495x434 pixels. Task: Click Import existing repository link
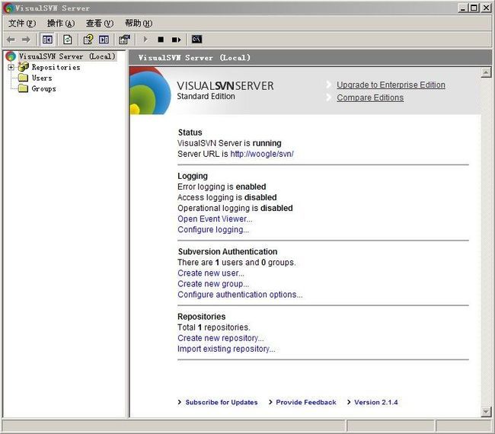(226, 349)
